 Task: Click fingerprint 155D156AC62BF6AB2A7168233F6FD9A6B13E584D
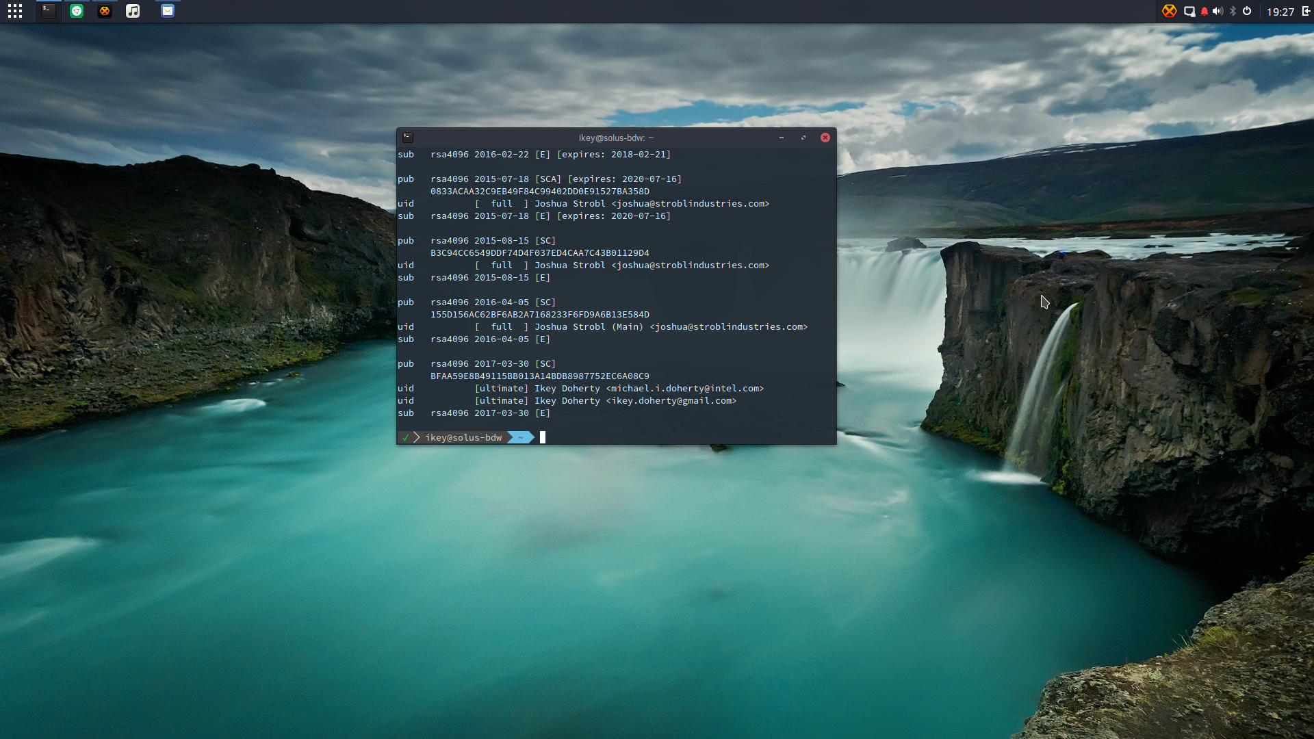540,315
